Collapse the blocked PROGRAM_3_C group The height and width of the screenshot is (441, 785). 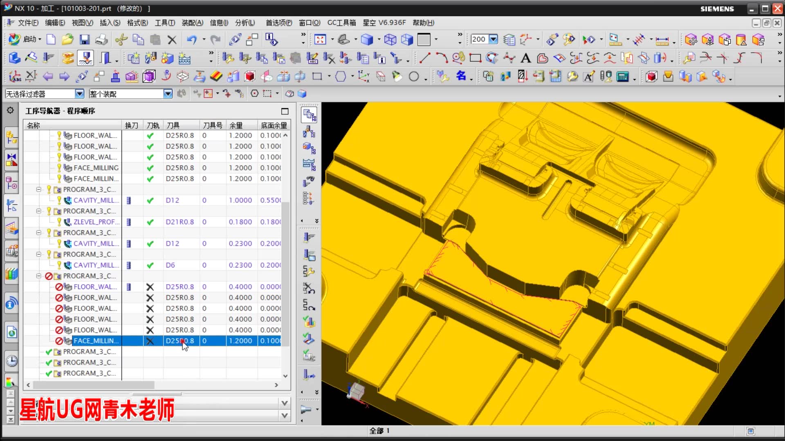[x=39, y=276]
